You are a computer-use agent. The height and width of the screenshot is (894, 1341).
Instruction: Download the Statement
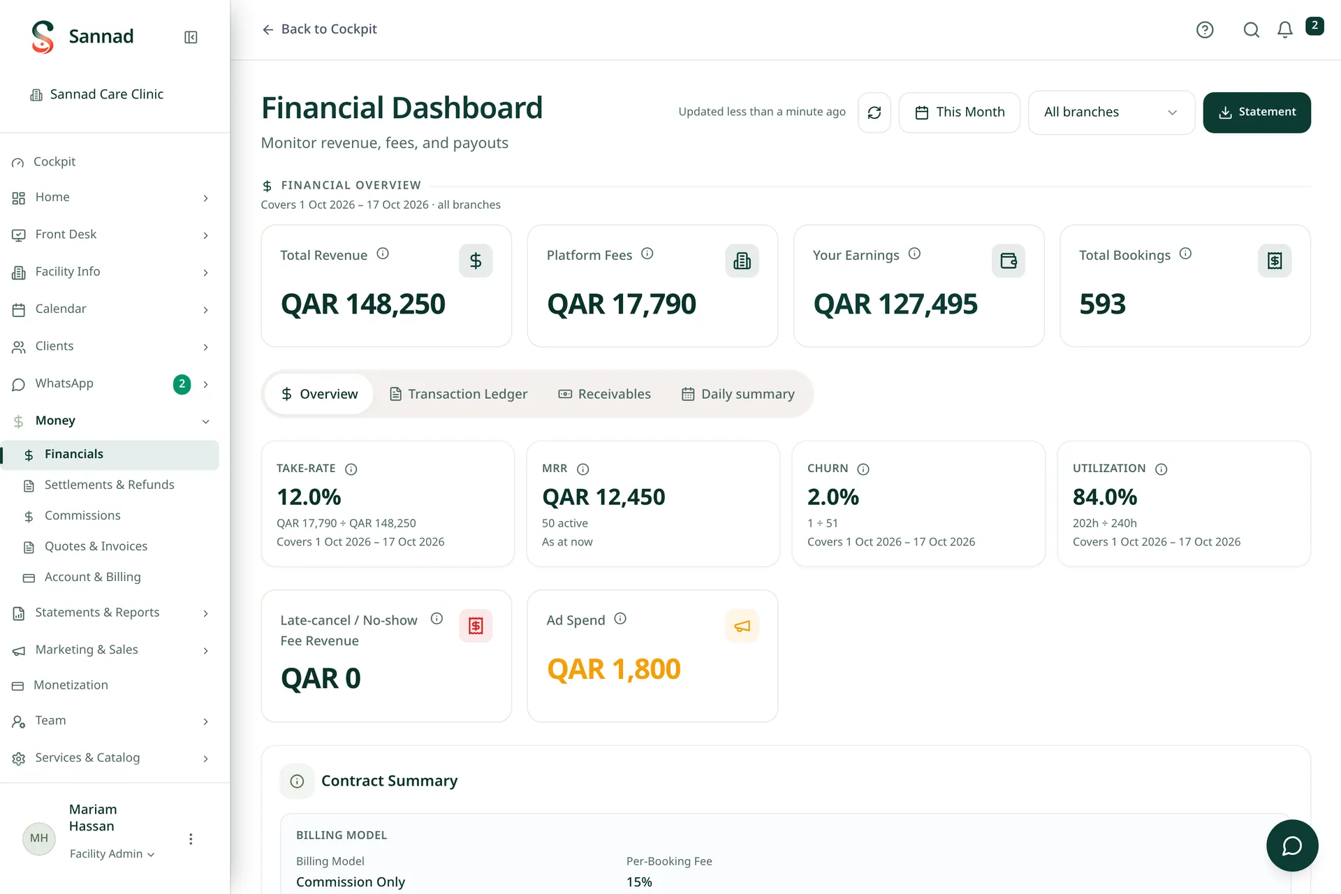1256,112
